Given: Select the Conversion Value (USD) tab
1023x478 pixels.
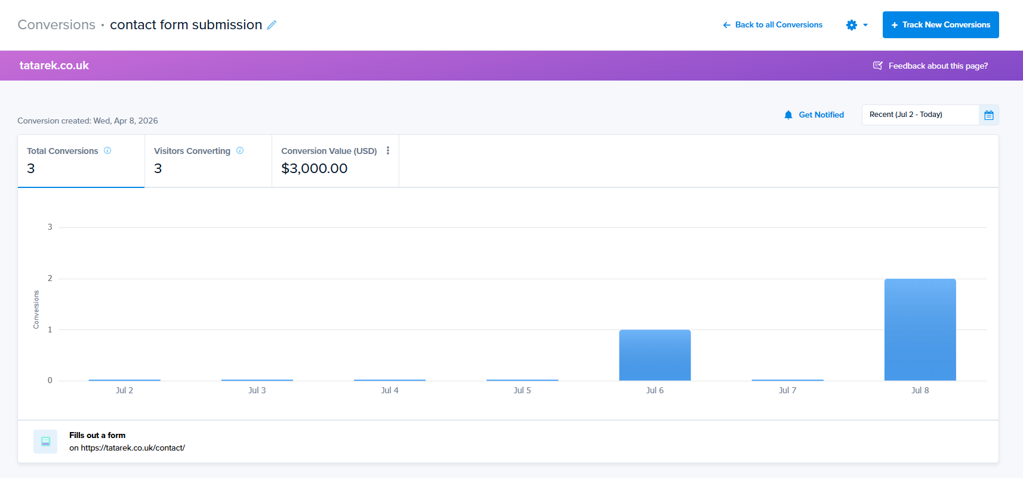Looking at the screenshot, I should tap(335, 161).
